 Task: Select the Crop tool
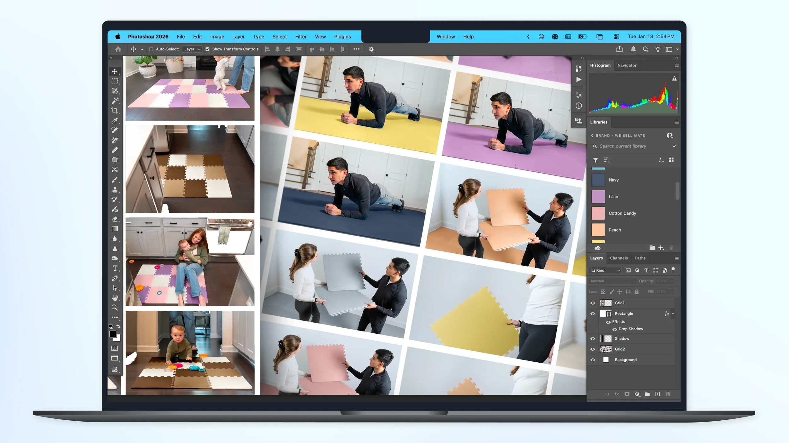point(115,111)
